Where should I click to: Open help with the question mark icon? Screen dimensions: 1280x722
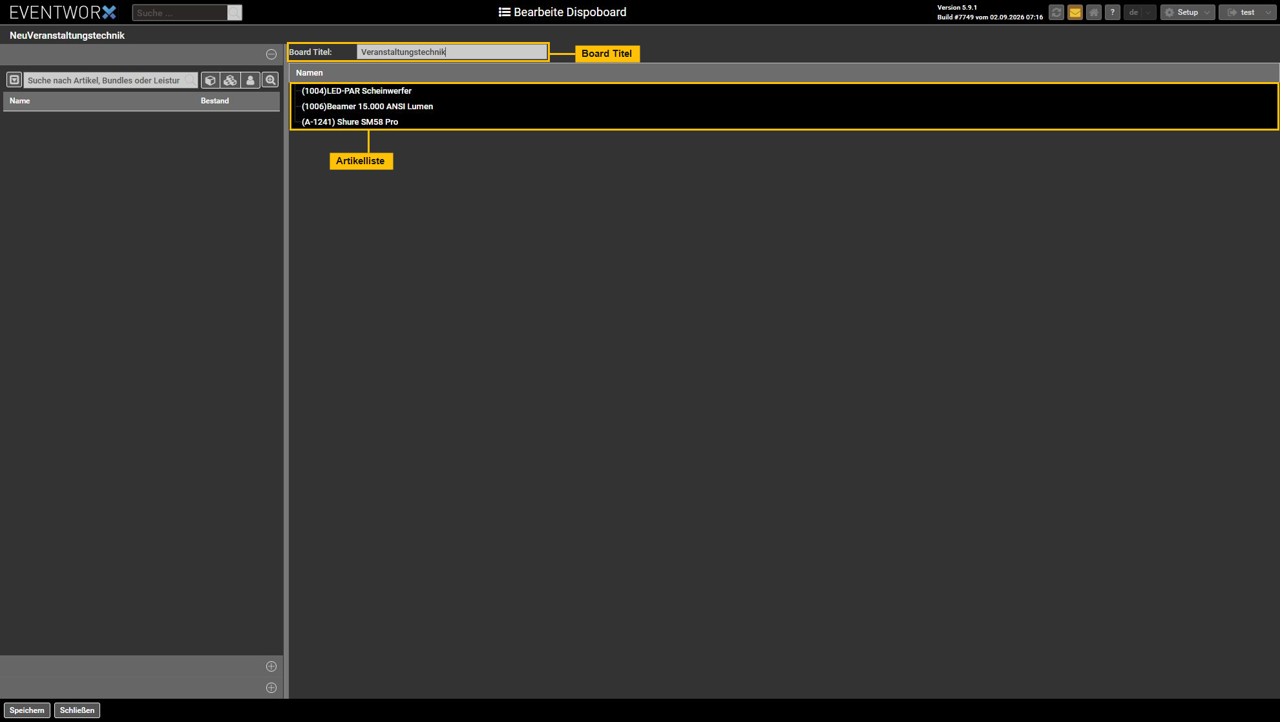point(1113,12)
